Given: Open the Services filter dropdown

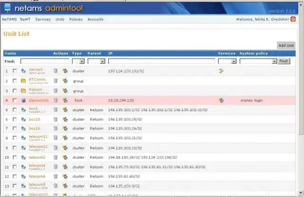Looking at the screenshot, I should [x=227, y=61].
